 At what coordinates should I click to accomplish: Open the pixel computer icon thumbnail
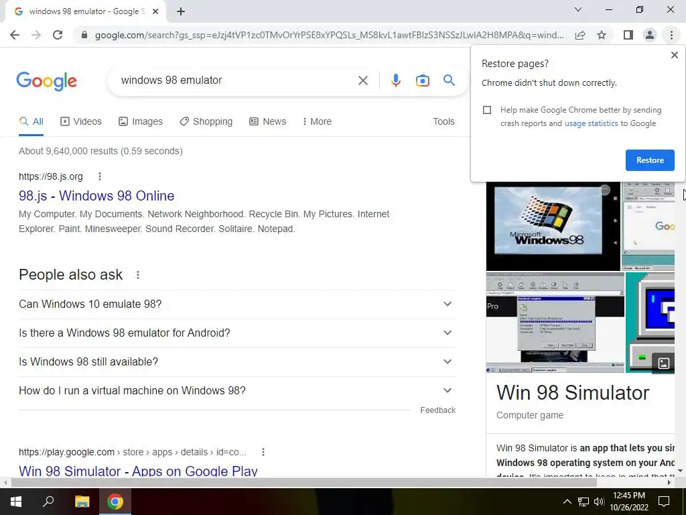(x=650, y=323)
